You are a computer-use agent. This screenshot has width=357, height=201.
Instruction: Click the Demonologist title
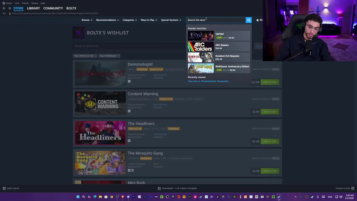(x=140, y=64)
